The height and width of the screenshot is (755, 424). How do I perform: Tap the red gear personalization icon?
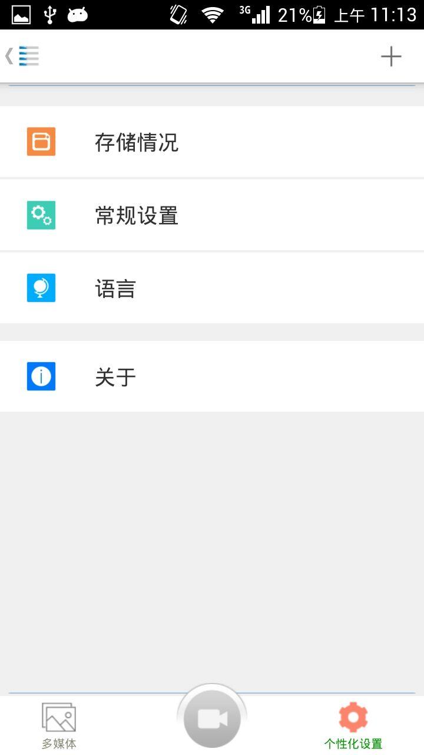(353, 717)
